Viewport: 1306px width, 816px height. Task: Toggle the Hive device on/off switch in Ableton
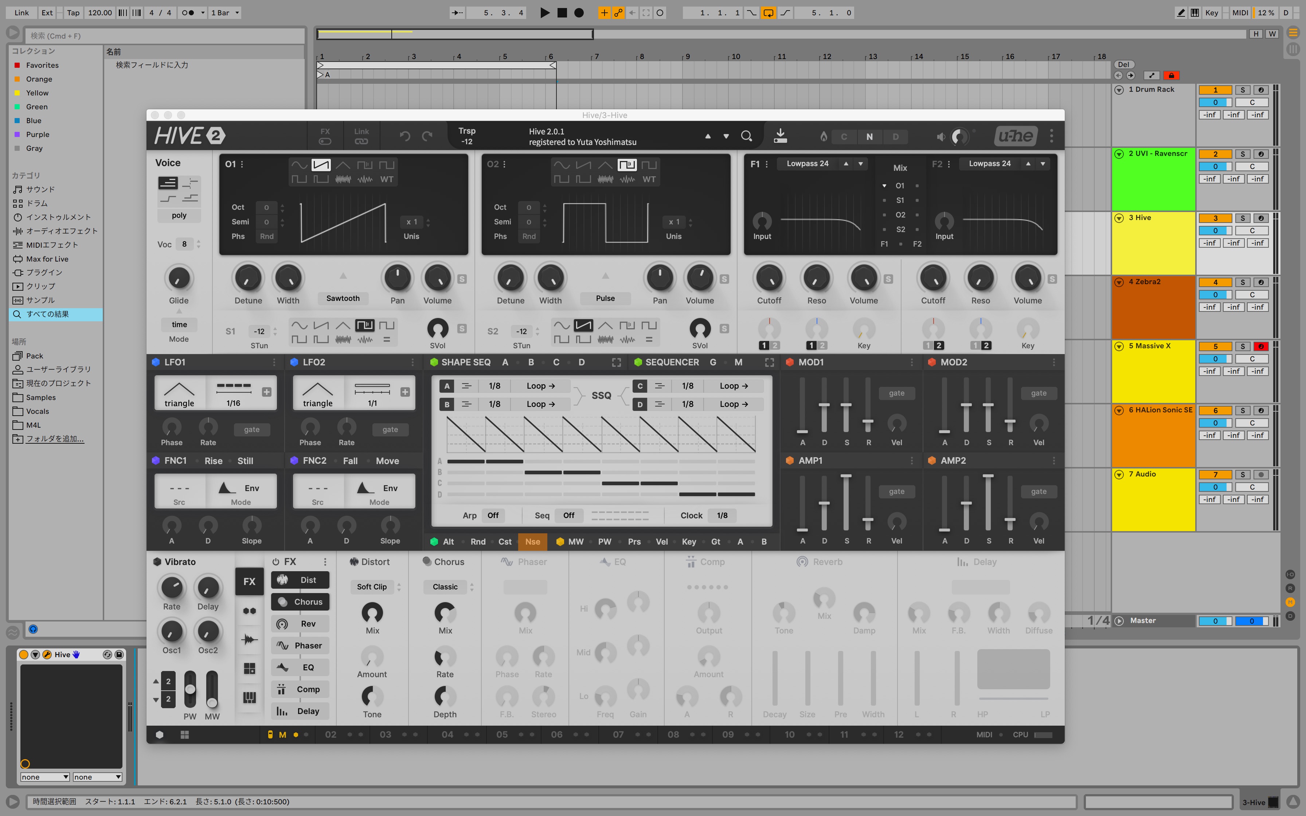point(24,655)
